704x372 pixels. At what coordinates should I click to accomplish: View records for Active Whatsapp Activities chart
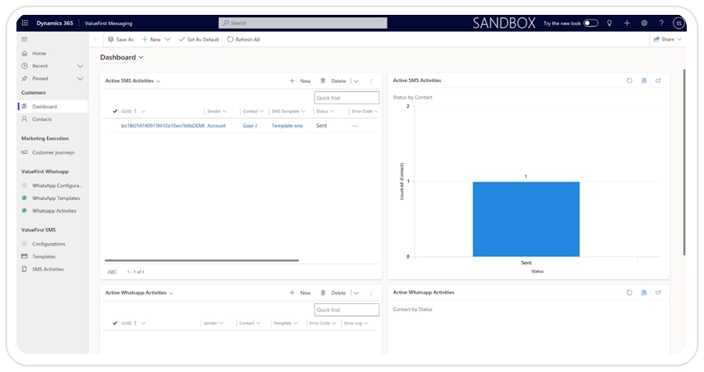click(x=644, y=292)
